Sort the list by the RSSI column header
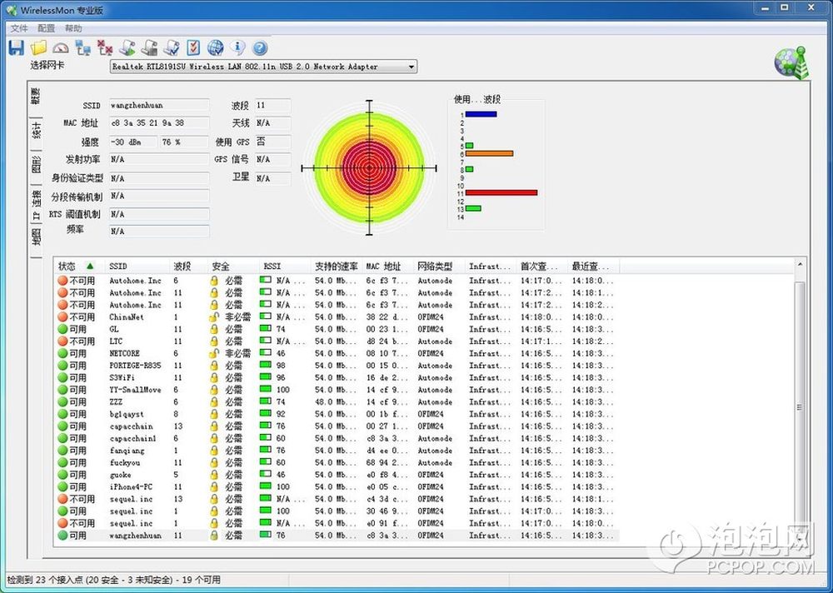Viewport: 833px width, 593px height. pyautogui.click(x=285, y=267)
